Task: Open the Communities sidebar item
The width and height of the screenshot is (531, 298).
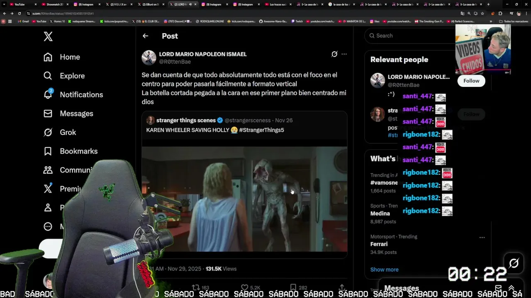Action: (68, 170)
